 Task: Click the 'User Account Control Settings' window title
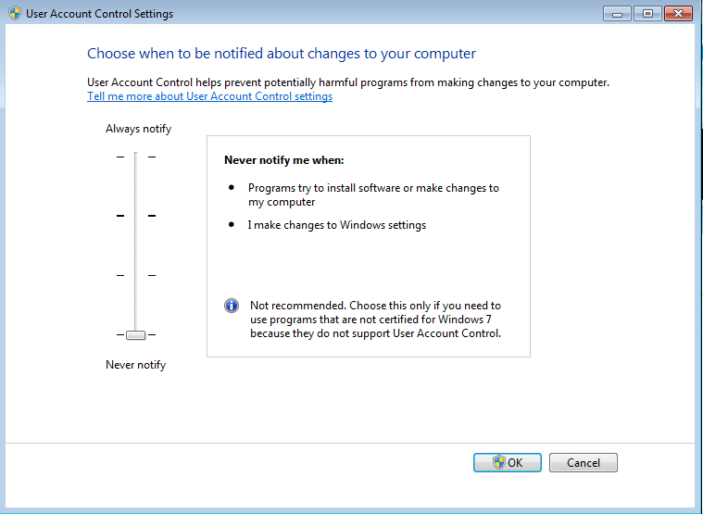click(99, 14)
